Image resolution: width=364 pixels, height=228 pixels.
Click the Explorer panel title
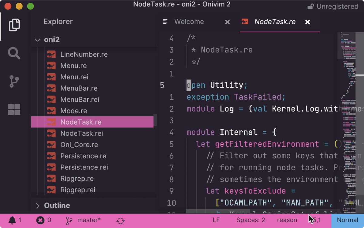(x=58, y=22)
